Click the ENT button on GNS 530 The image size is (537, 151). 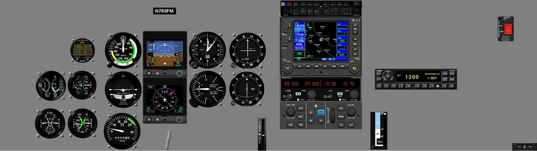click(355, 54)
